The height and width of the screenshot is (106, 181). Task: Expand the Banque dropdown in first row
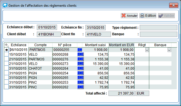click(169, 50)
